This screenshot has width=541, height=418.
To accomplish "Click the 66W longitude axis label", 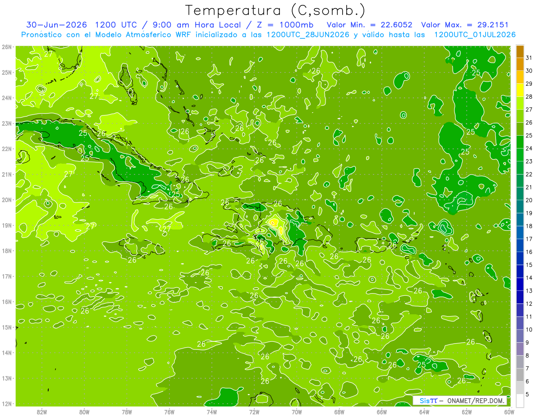I will point(381,412).
